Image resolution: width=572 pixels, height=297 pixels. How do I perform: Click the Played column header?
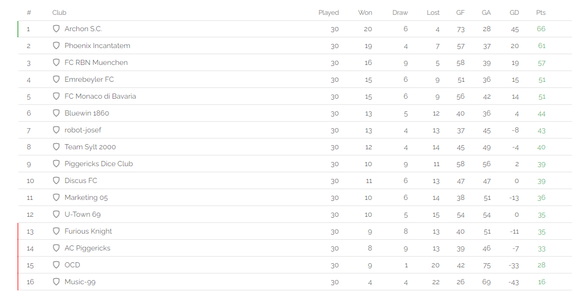click(x=328, y=12)
